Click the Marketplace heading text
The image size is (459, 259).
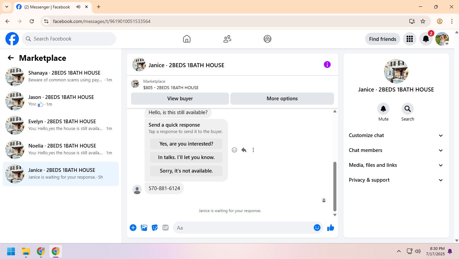(x=43, y=58)
